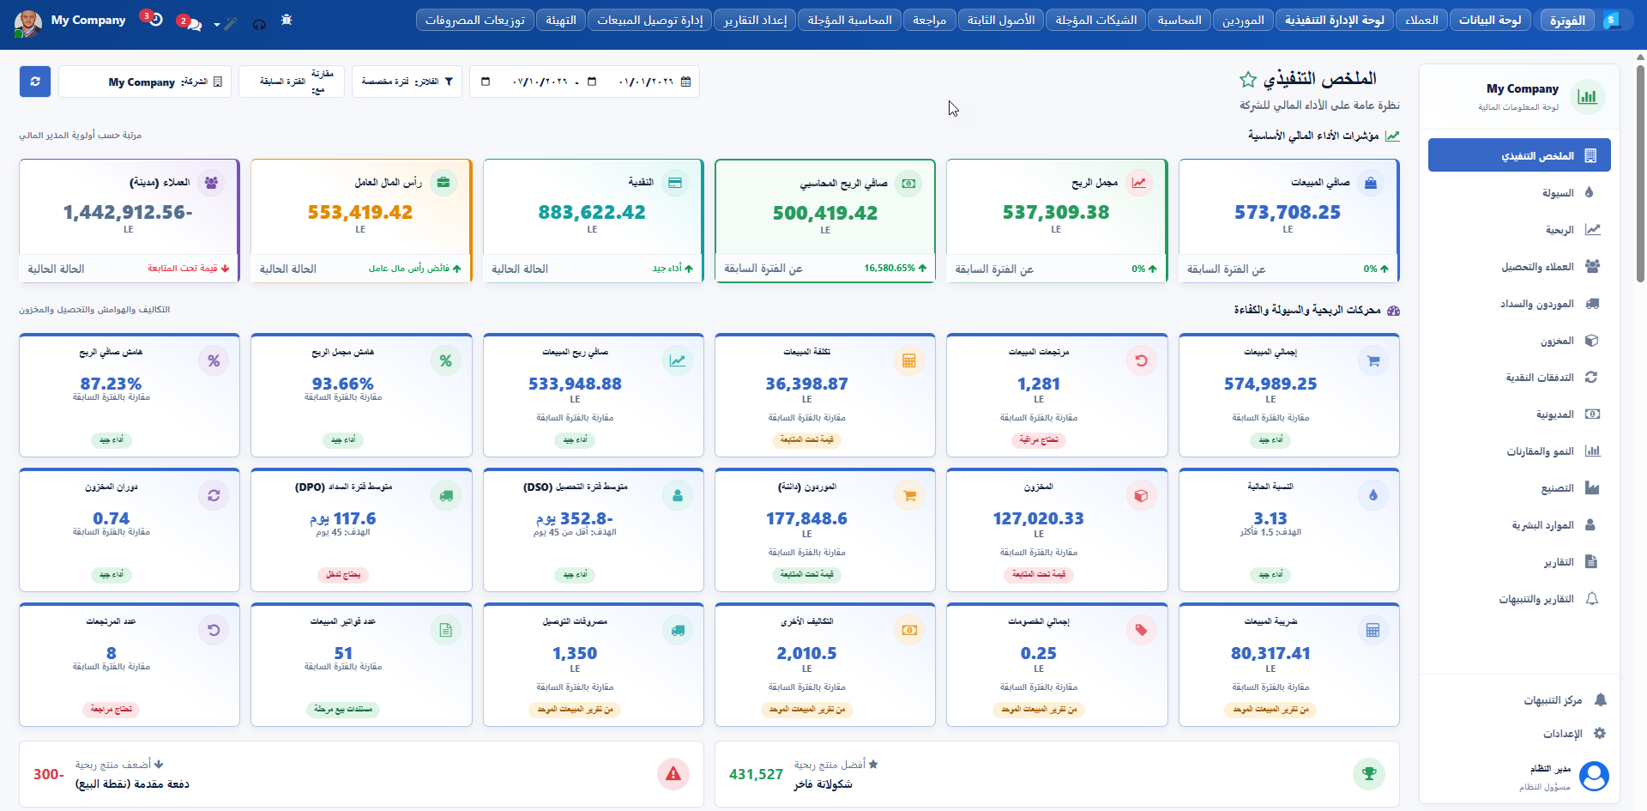The height and width of the screenshot is (811, 1647).
Task: Open the end-date calendar picker icon
Action: (486, 82)
